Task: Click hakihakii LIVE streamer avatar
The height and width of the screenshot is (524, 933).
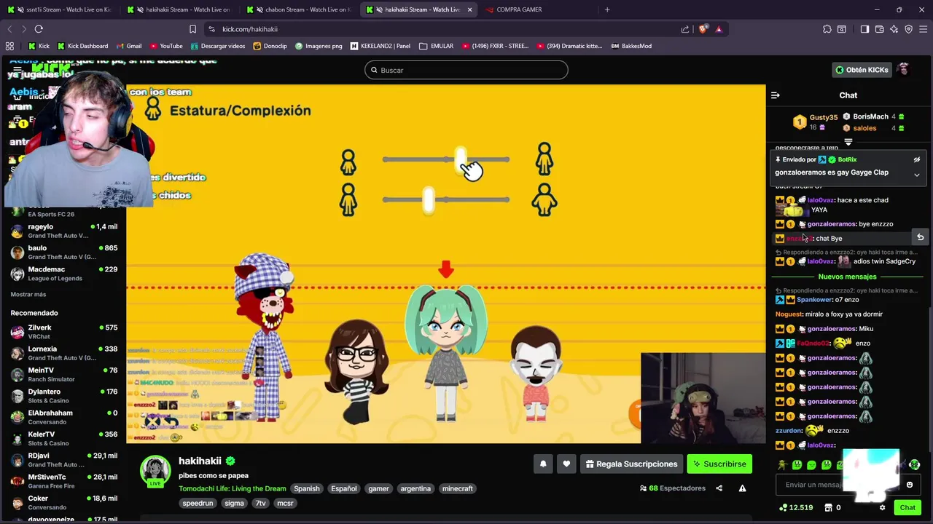Action: tap(155, 472)
